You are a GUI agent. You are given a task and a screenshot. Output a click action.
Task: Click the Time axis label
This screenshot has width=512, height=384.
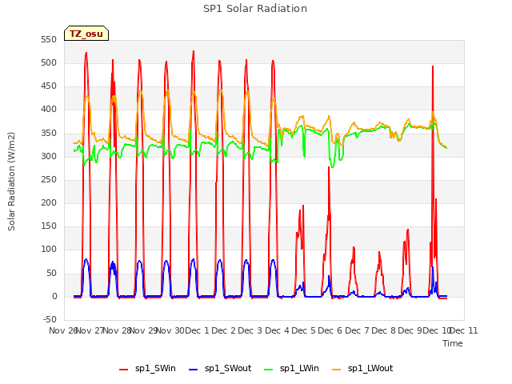point(453,343)
